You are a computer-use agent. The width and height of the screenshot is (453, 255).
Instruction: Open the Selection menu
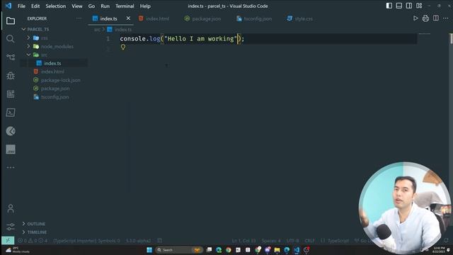56,6
